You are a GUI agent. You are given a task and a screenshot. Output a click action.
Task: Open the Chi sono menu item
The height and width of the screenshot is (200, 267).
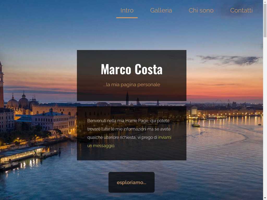(201, 10)
